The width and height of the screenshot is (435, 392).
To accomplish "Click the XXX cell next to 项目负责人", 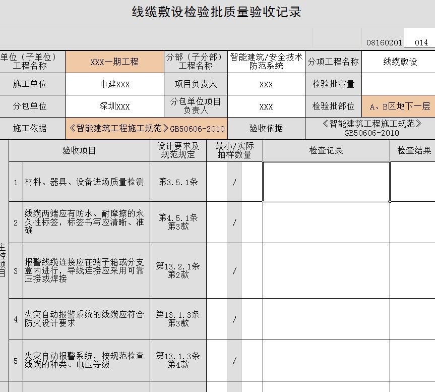I will pyautogui.click(x=266, y=84).
